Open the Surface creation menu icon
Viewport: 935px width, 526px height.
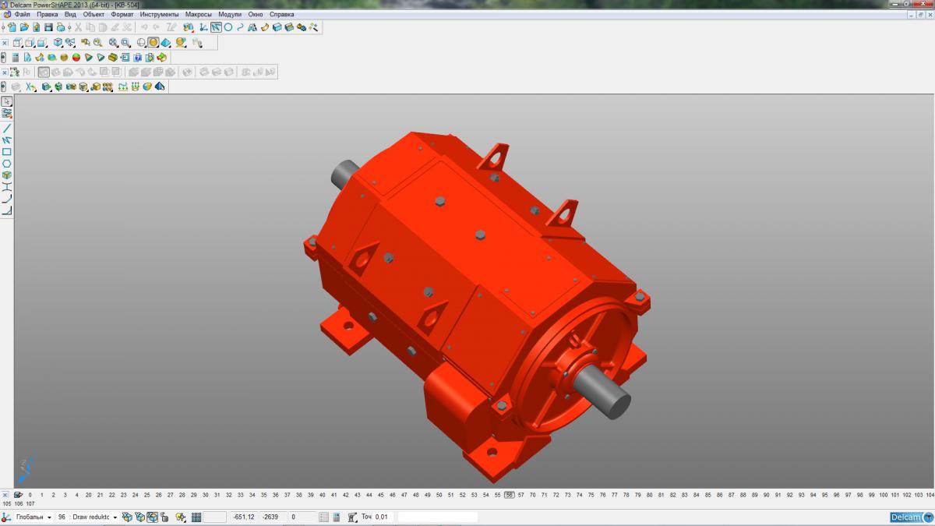coord(265,27)
